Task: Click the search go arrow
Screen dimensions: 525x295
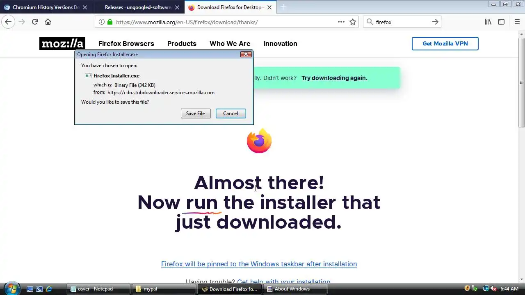Action: click(435, 22)
